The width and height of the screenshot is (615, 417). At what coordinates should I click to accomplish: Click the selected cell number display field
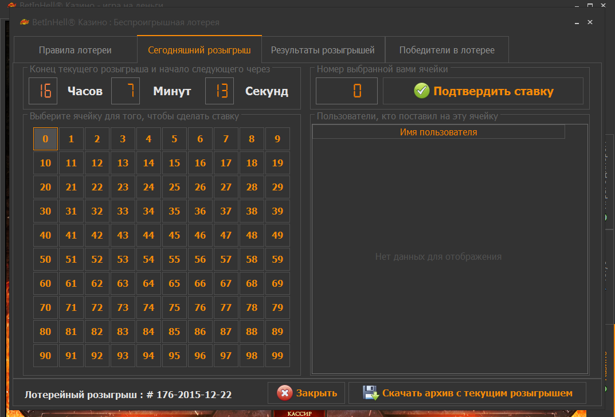pyautogui.click(x=347, y=91)
